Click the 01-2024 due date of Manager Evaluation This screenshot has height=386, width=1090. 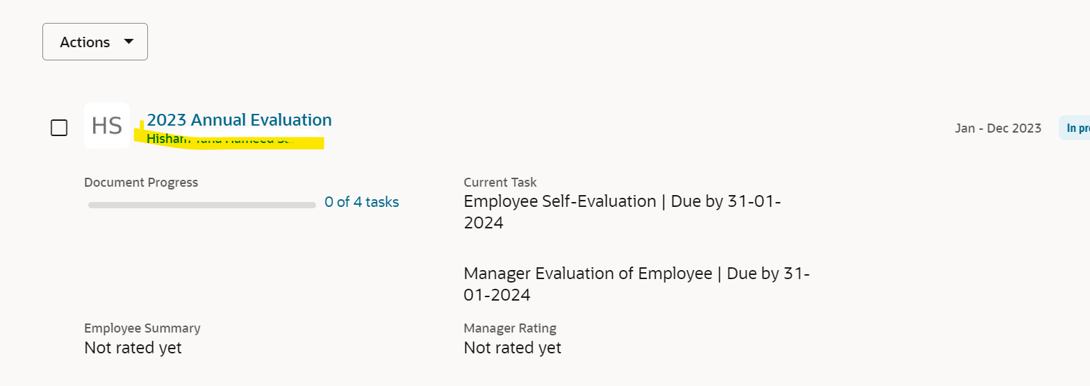point(497,294)
